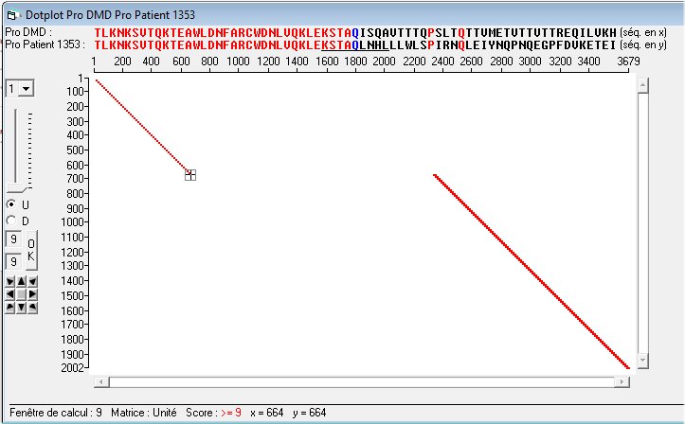Screen dimensions: 685x424
Task: Click the left arrow navigation button
Action: coord(10,293)
